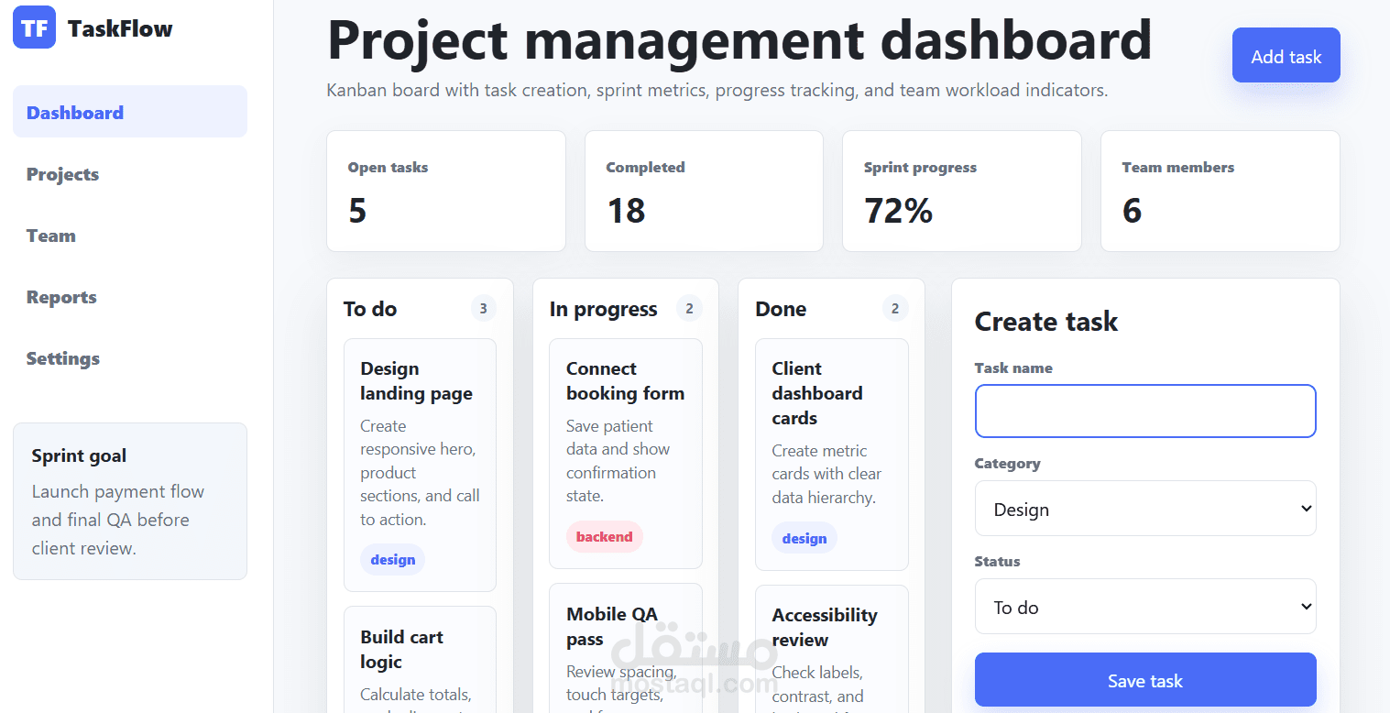Click the To do column heading
This screenshot has height=713, width=1390.
click(370, 309)
